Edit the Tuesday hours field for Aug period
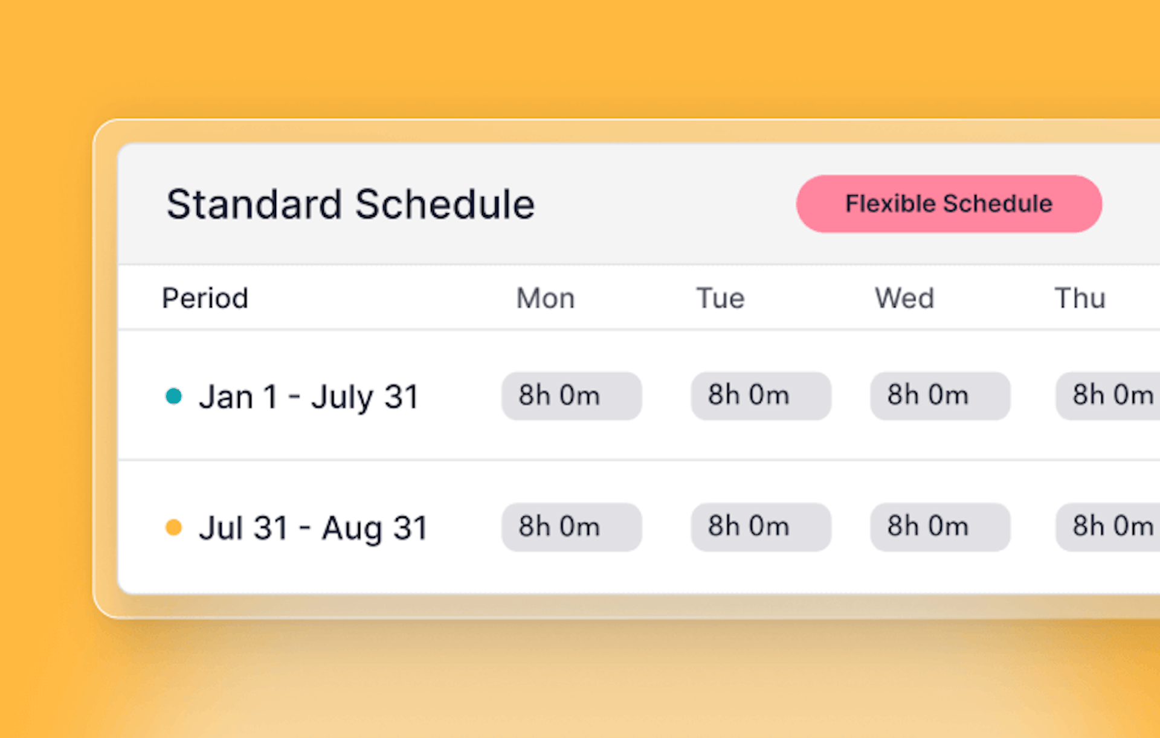This screenshot has height=738, width=1160. 761,527
